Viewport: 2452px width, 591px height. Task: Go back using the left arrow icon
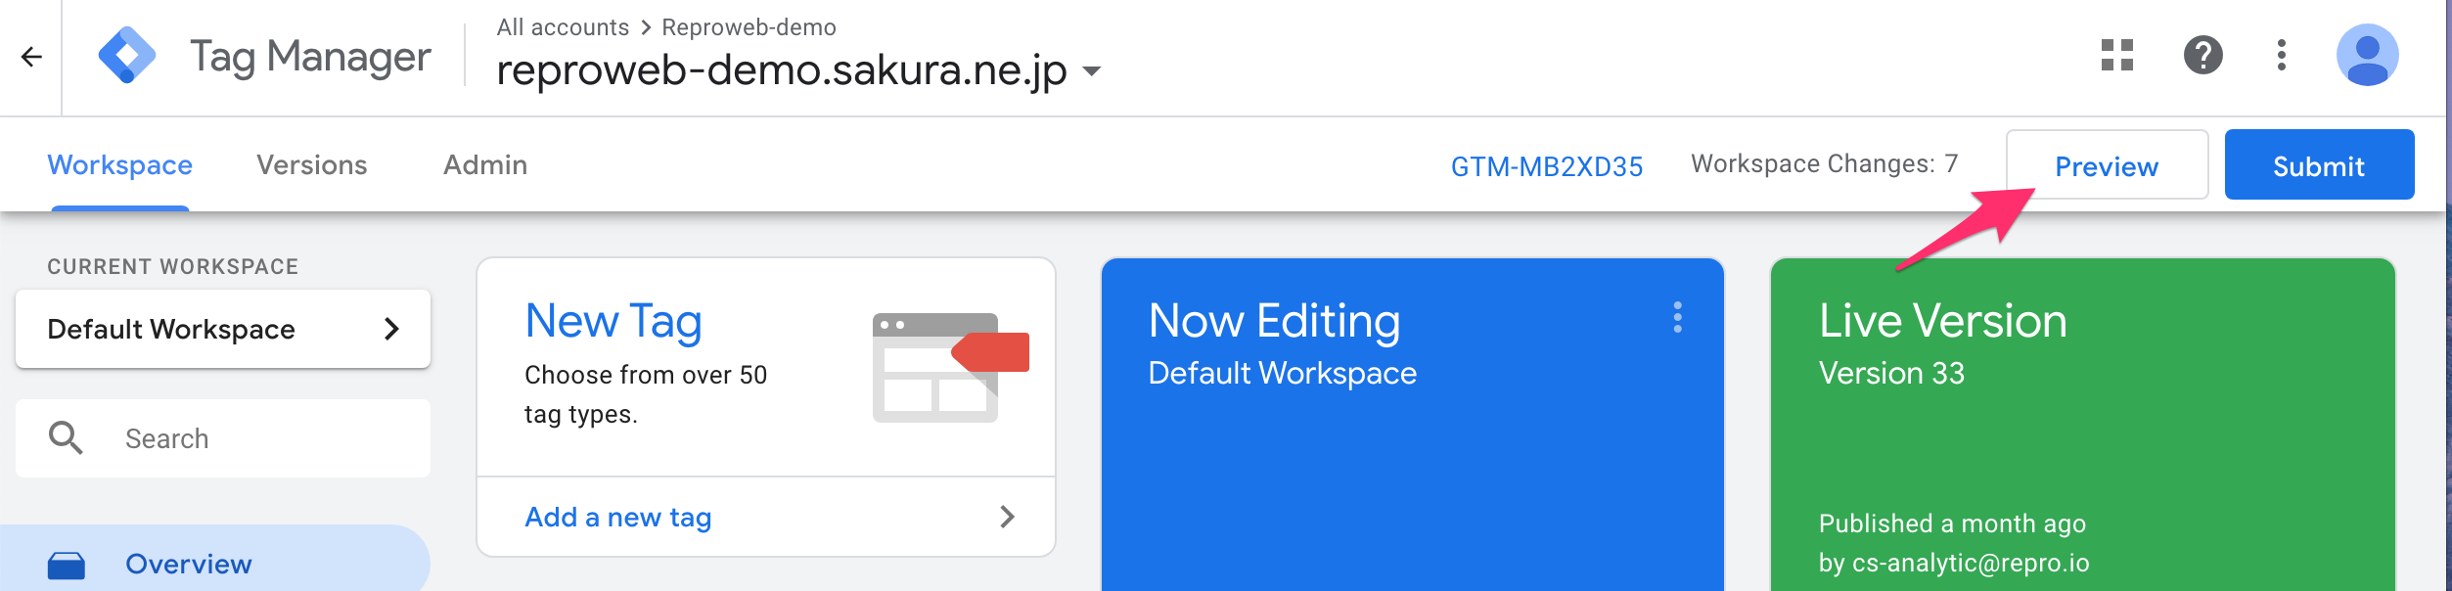31,57
